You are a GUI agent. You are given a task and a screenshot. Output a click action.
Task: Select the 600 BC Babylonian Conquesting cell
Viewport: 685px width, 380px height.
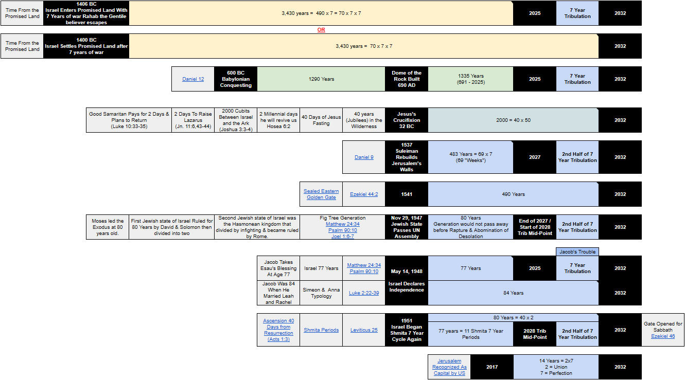236,79
